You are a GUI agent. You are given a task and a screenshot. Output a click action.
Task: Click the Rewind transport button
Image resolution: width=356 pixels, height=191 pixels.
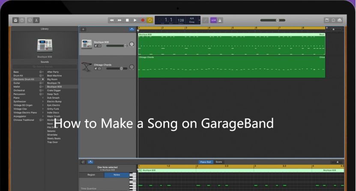(112, 20)
